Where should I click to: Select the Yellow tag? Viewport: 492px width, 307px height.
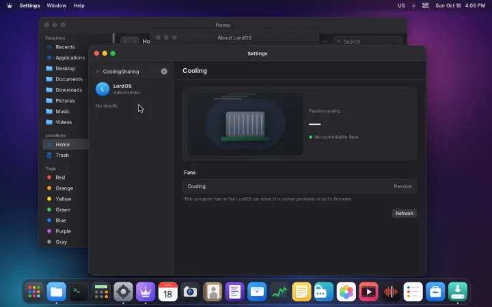[63, 199]
